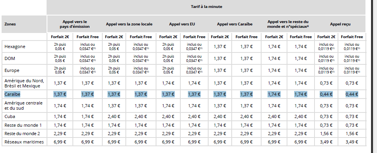Click 'Forfait 2€' under zone locale

coord(114,37)
